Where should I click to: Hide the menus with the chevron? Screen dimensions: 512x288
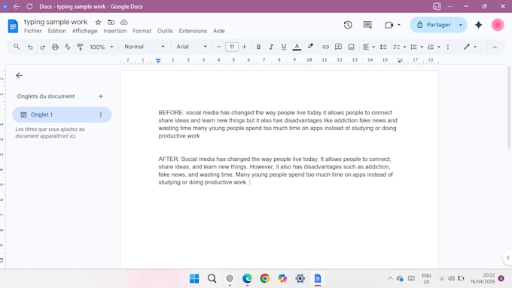click(495, 47)
